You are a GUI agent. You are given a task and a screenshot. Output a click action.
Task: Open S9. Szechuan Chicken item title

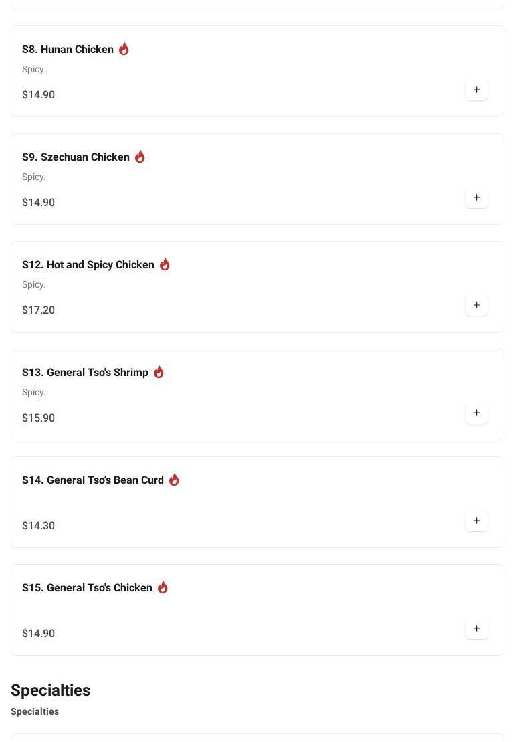click(x=76, y=157)
